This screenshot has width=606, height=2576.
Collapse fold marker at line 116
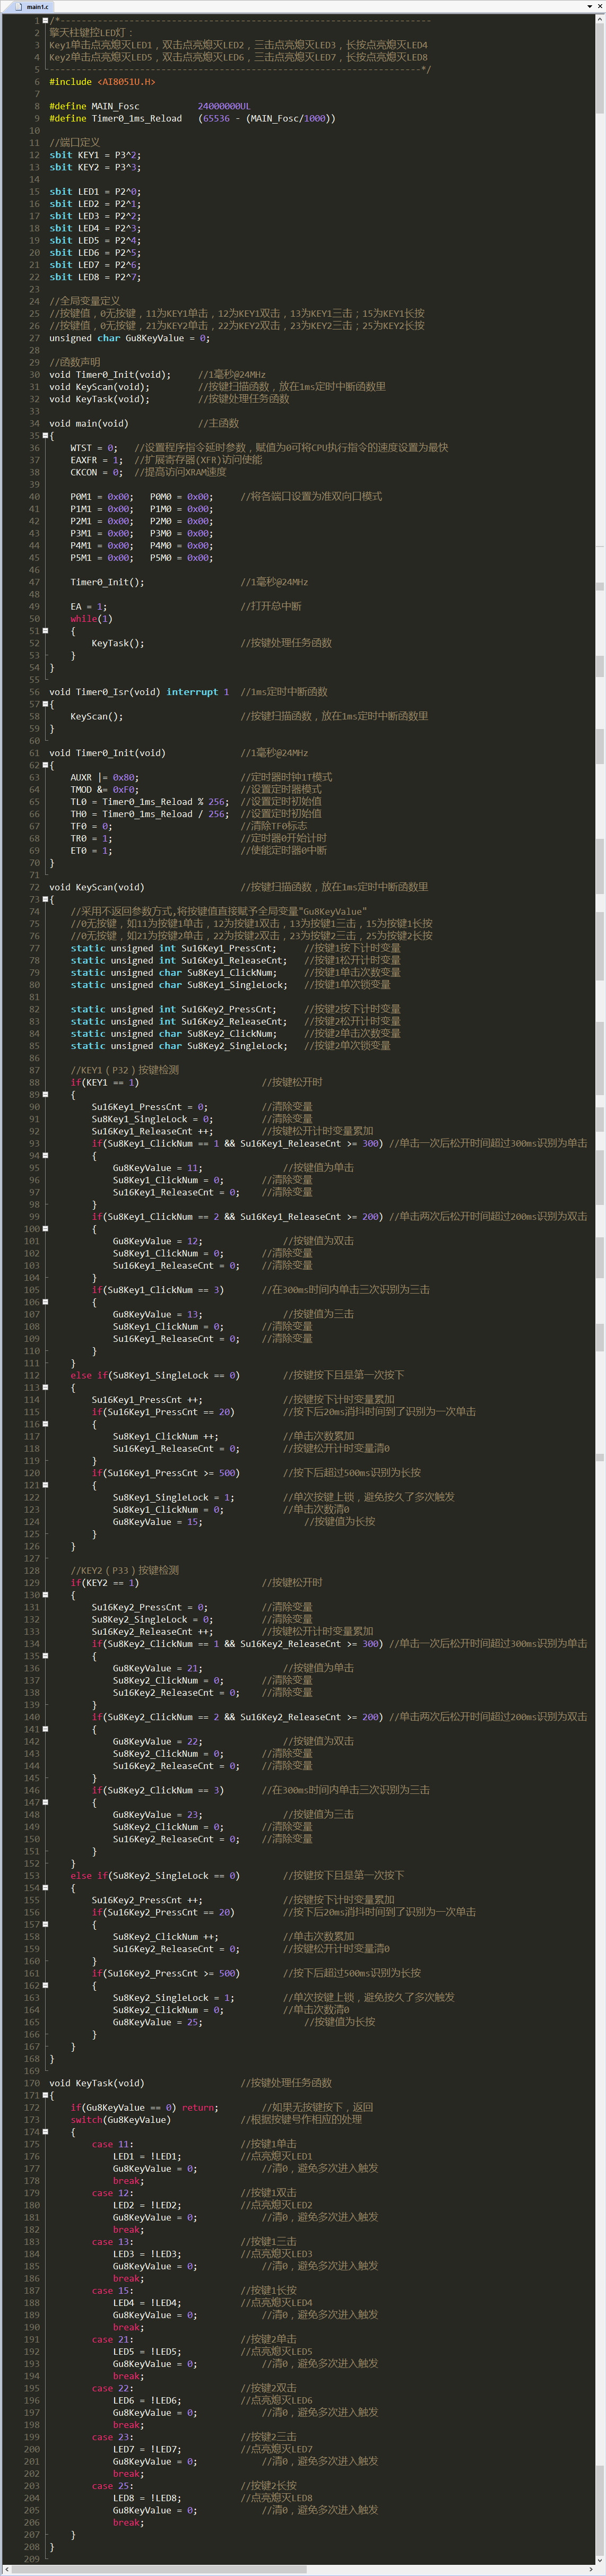[x=45, y=1424]
